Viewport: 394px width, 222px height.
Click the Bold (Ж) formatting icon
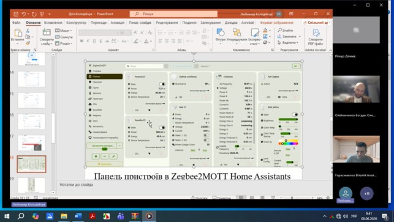81,41
